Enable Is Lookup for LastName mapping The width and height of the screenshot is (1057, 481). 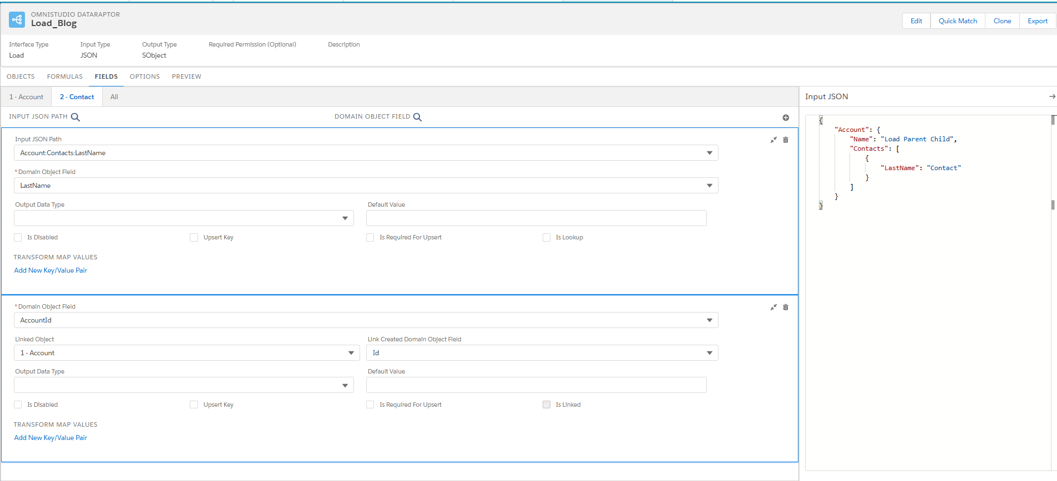pyautogui.click(x=547, y=238)
